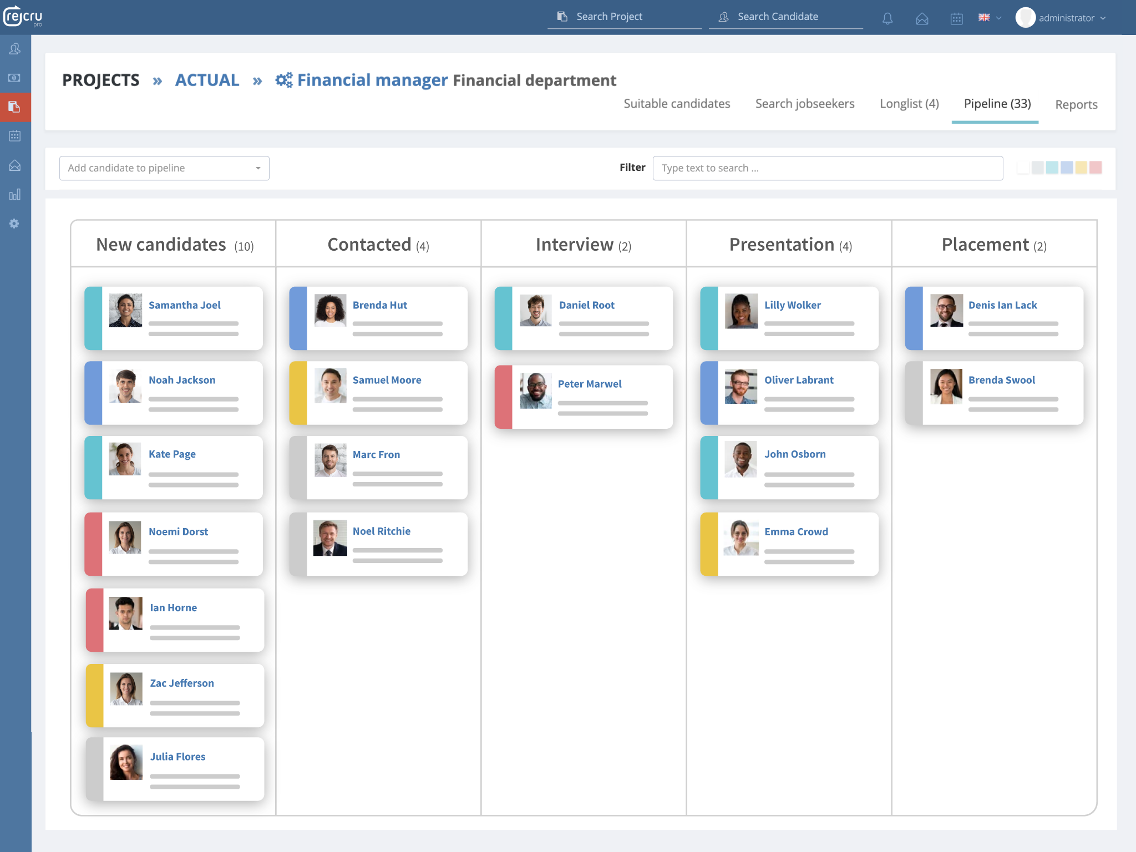Open Peter Marwel's candidate card
This screenshot has width=1136, height=852.
click(x=589, y=384)
